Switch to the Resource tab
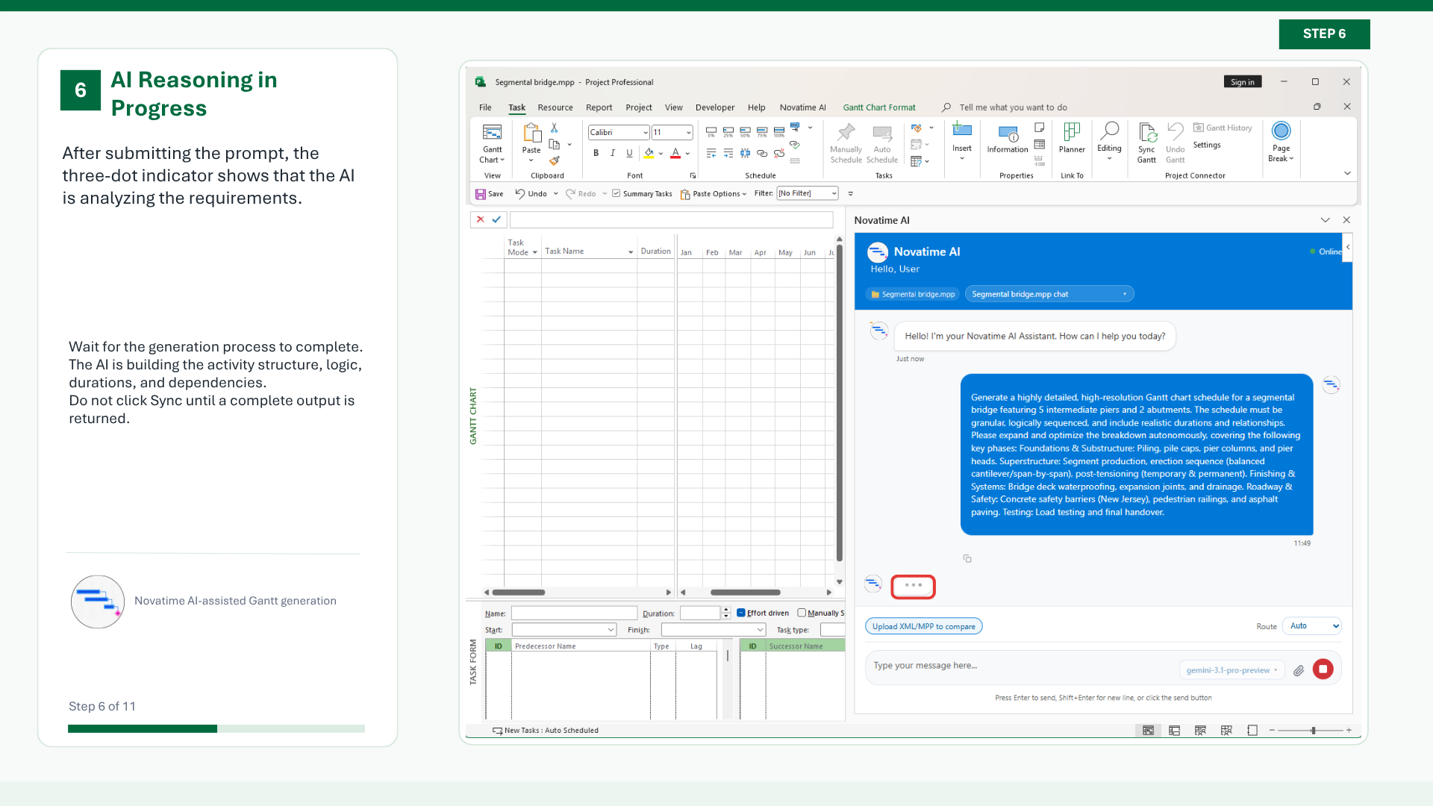 pos(555,107)
